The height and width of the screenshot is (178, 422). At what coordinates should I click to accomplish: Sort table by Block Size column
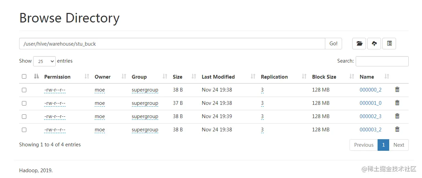[x=352, y=77]
